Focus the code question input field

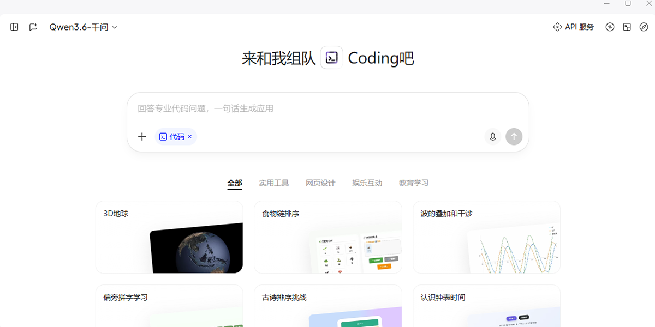(327, 108)
